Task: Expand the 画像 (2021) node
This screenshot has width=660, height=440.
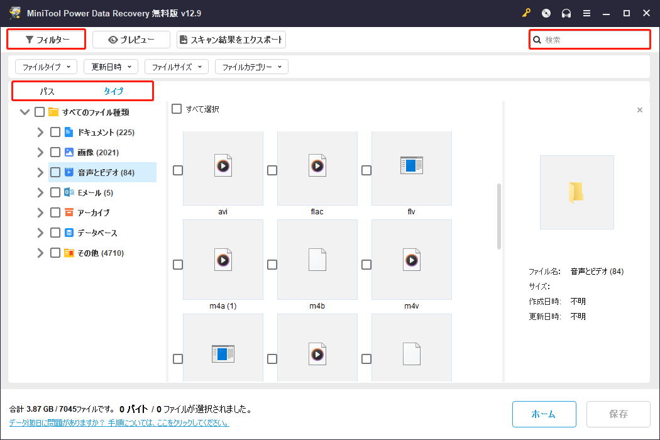Action: point(40,152)
